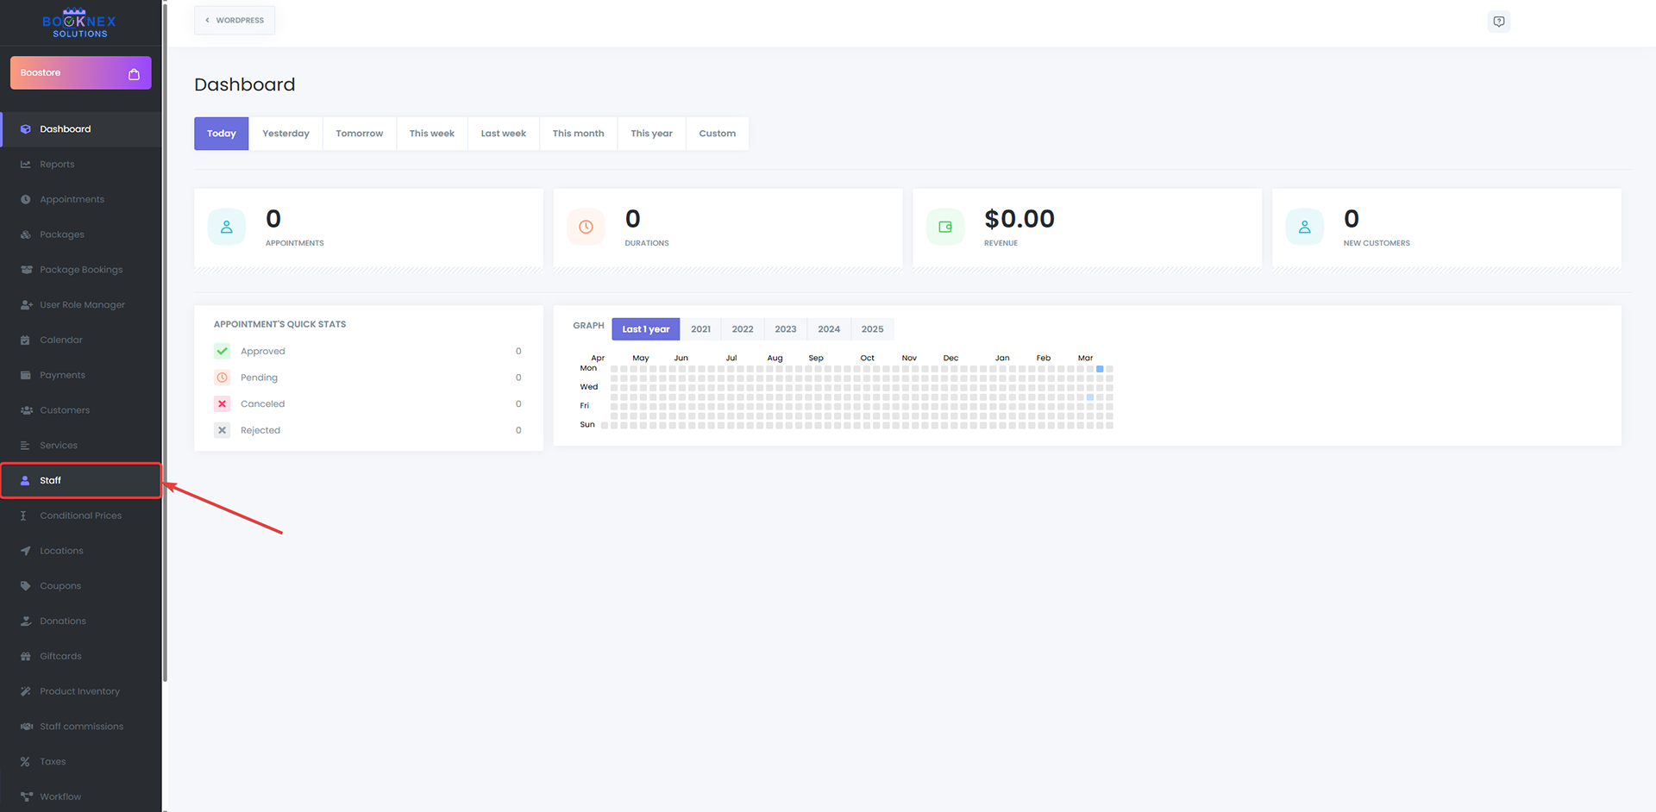
Task: Click the Calendar sidebar icon
Action: [x=26, y=340]
